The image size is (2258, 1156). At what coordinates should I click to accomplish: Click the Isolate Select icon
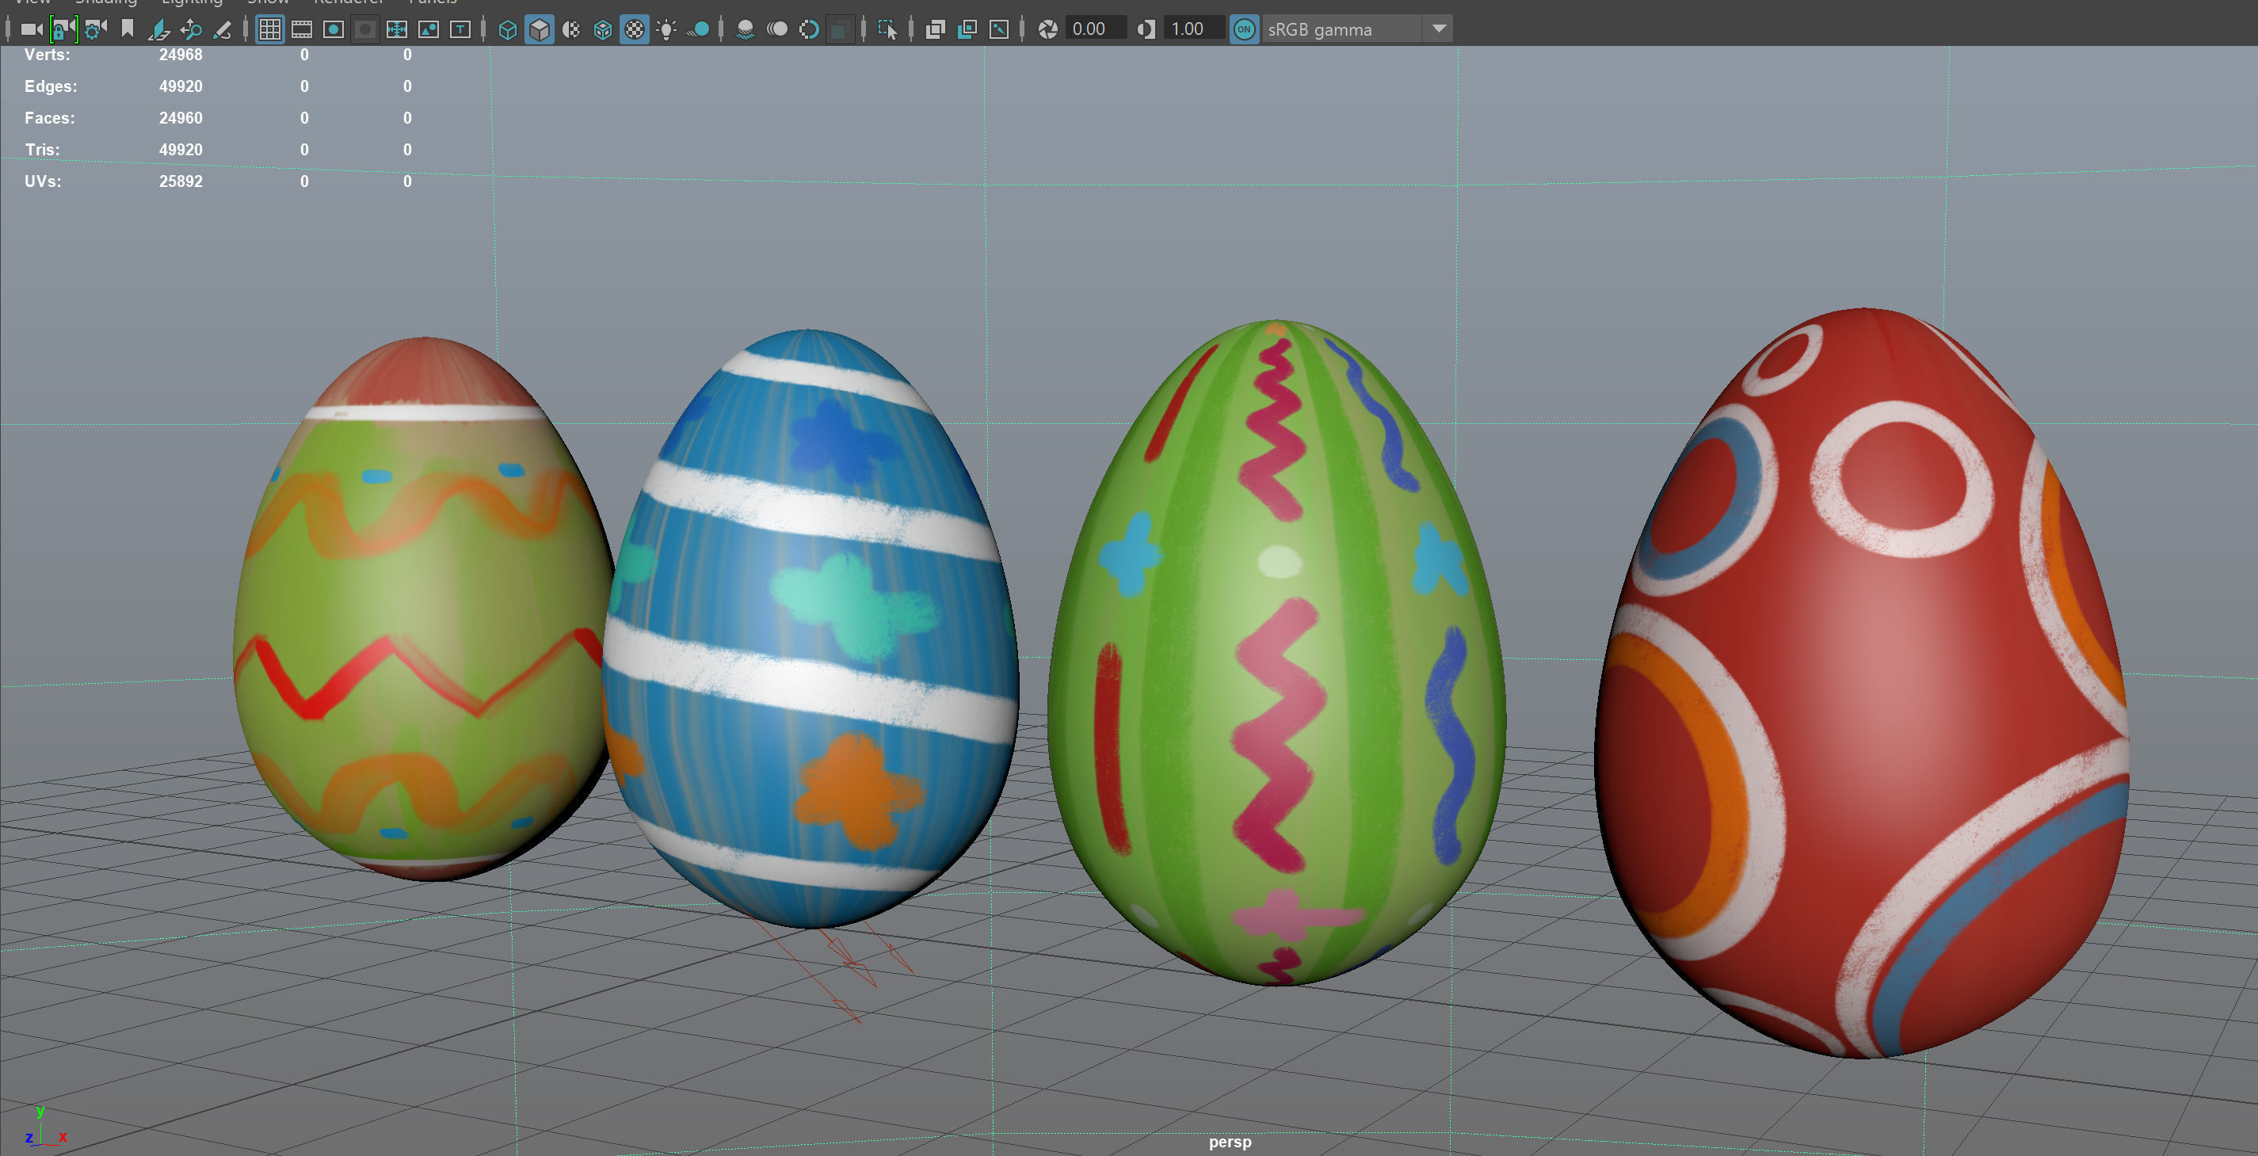pyautogui.click(x=888, y=29)
